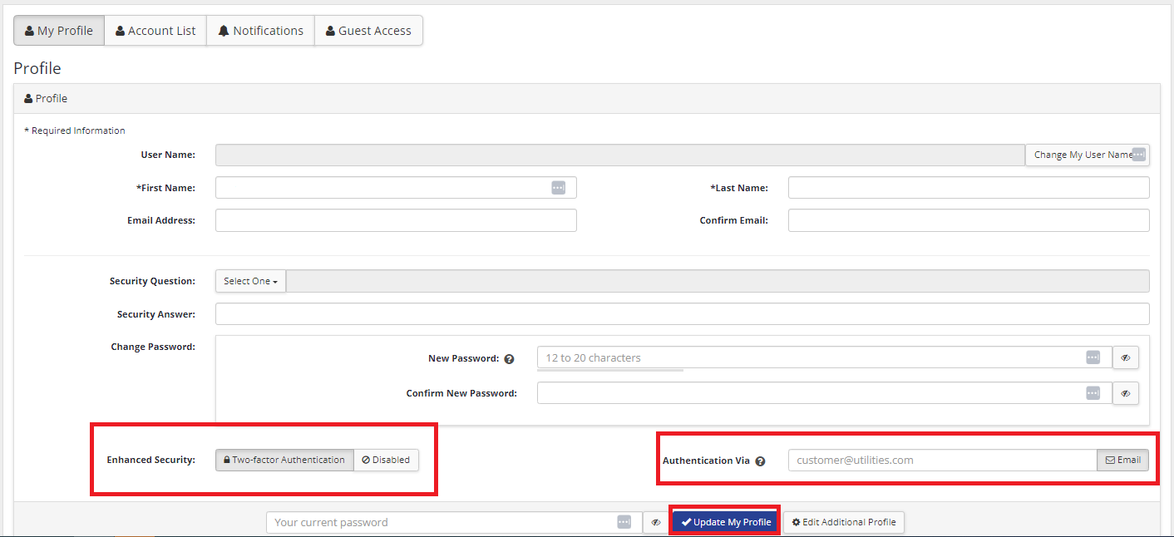The height and width of the screenshot is (537, 1174).
Task: Click the ellipsis icon in Confirm New Password field
Action: [1093, 393]
